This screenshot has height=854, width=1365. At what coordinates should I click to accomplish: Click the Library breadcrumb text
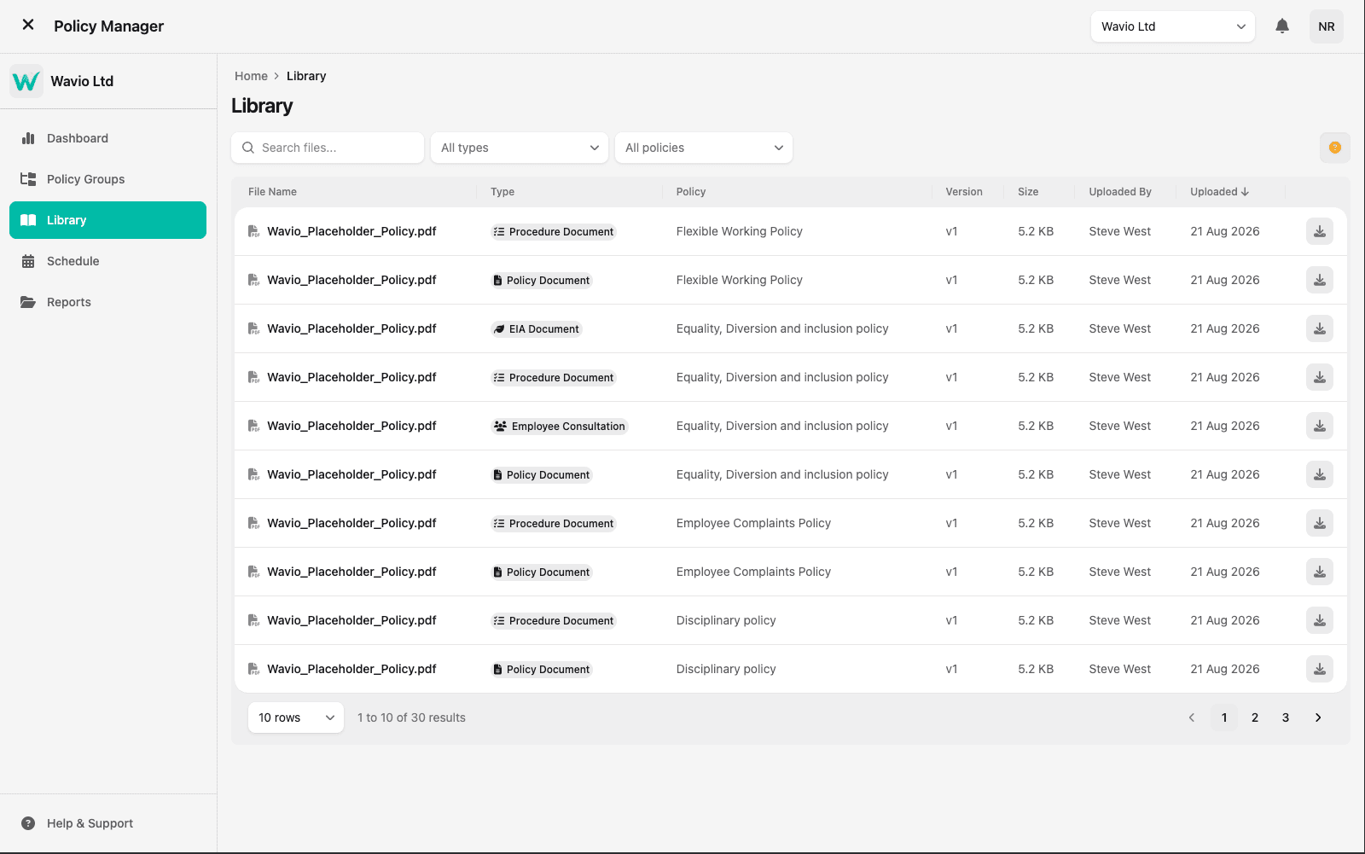[306, 76]
